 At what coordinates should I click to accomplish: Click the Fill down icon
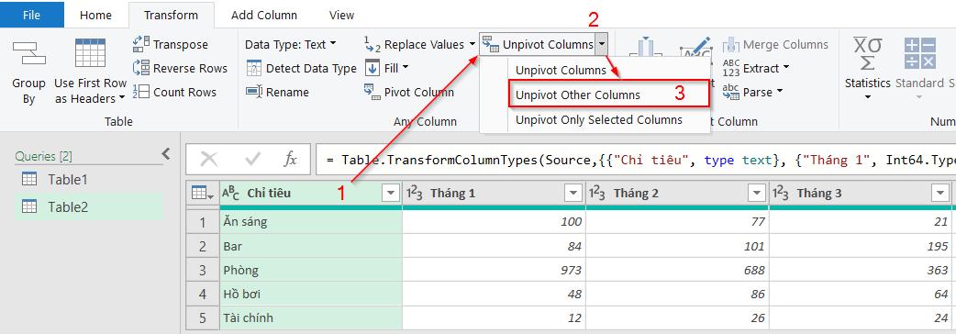372,68
